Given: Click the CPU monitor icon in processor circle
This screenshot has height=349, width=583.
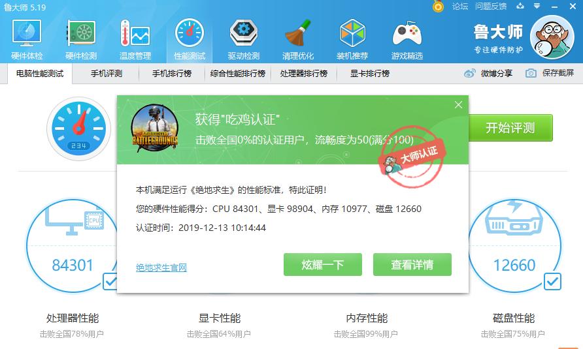Looking at the screenshot, I should pyautogui.click(x=75, y=221).
